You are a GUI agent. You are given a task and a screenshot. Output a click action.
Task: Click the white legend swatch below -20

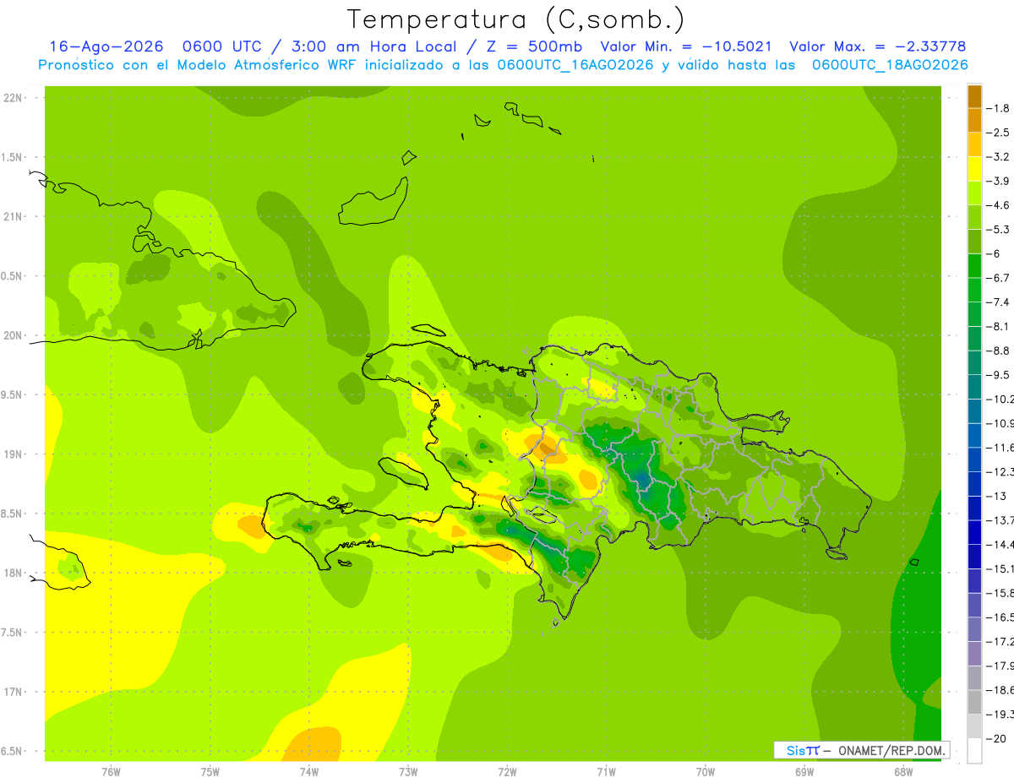pos(974,750)
